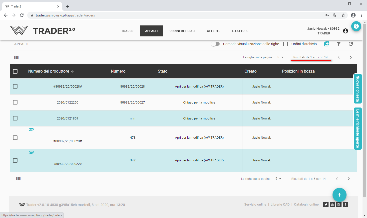Click the filter funnel icon
This screenshot has width=367, height=218.
click(339, 44)
